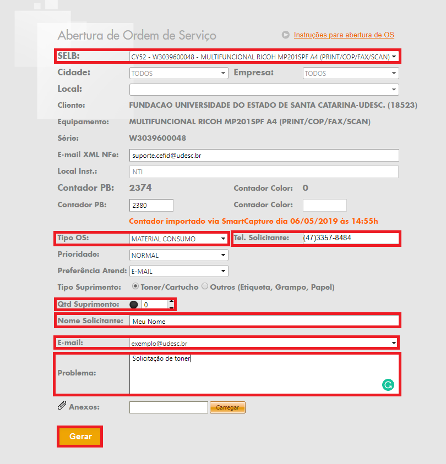
Task: Open the Preferência Atend dropdown
Action: coord(178,271)
